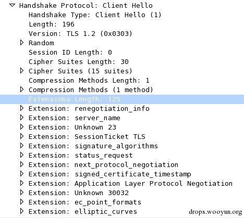The height and width of the screenshot is (218, 244).
Task: Expand the renegotiation_info extension arrow
Action: (22, 108)
